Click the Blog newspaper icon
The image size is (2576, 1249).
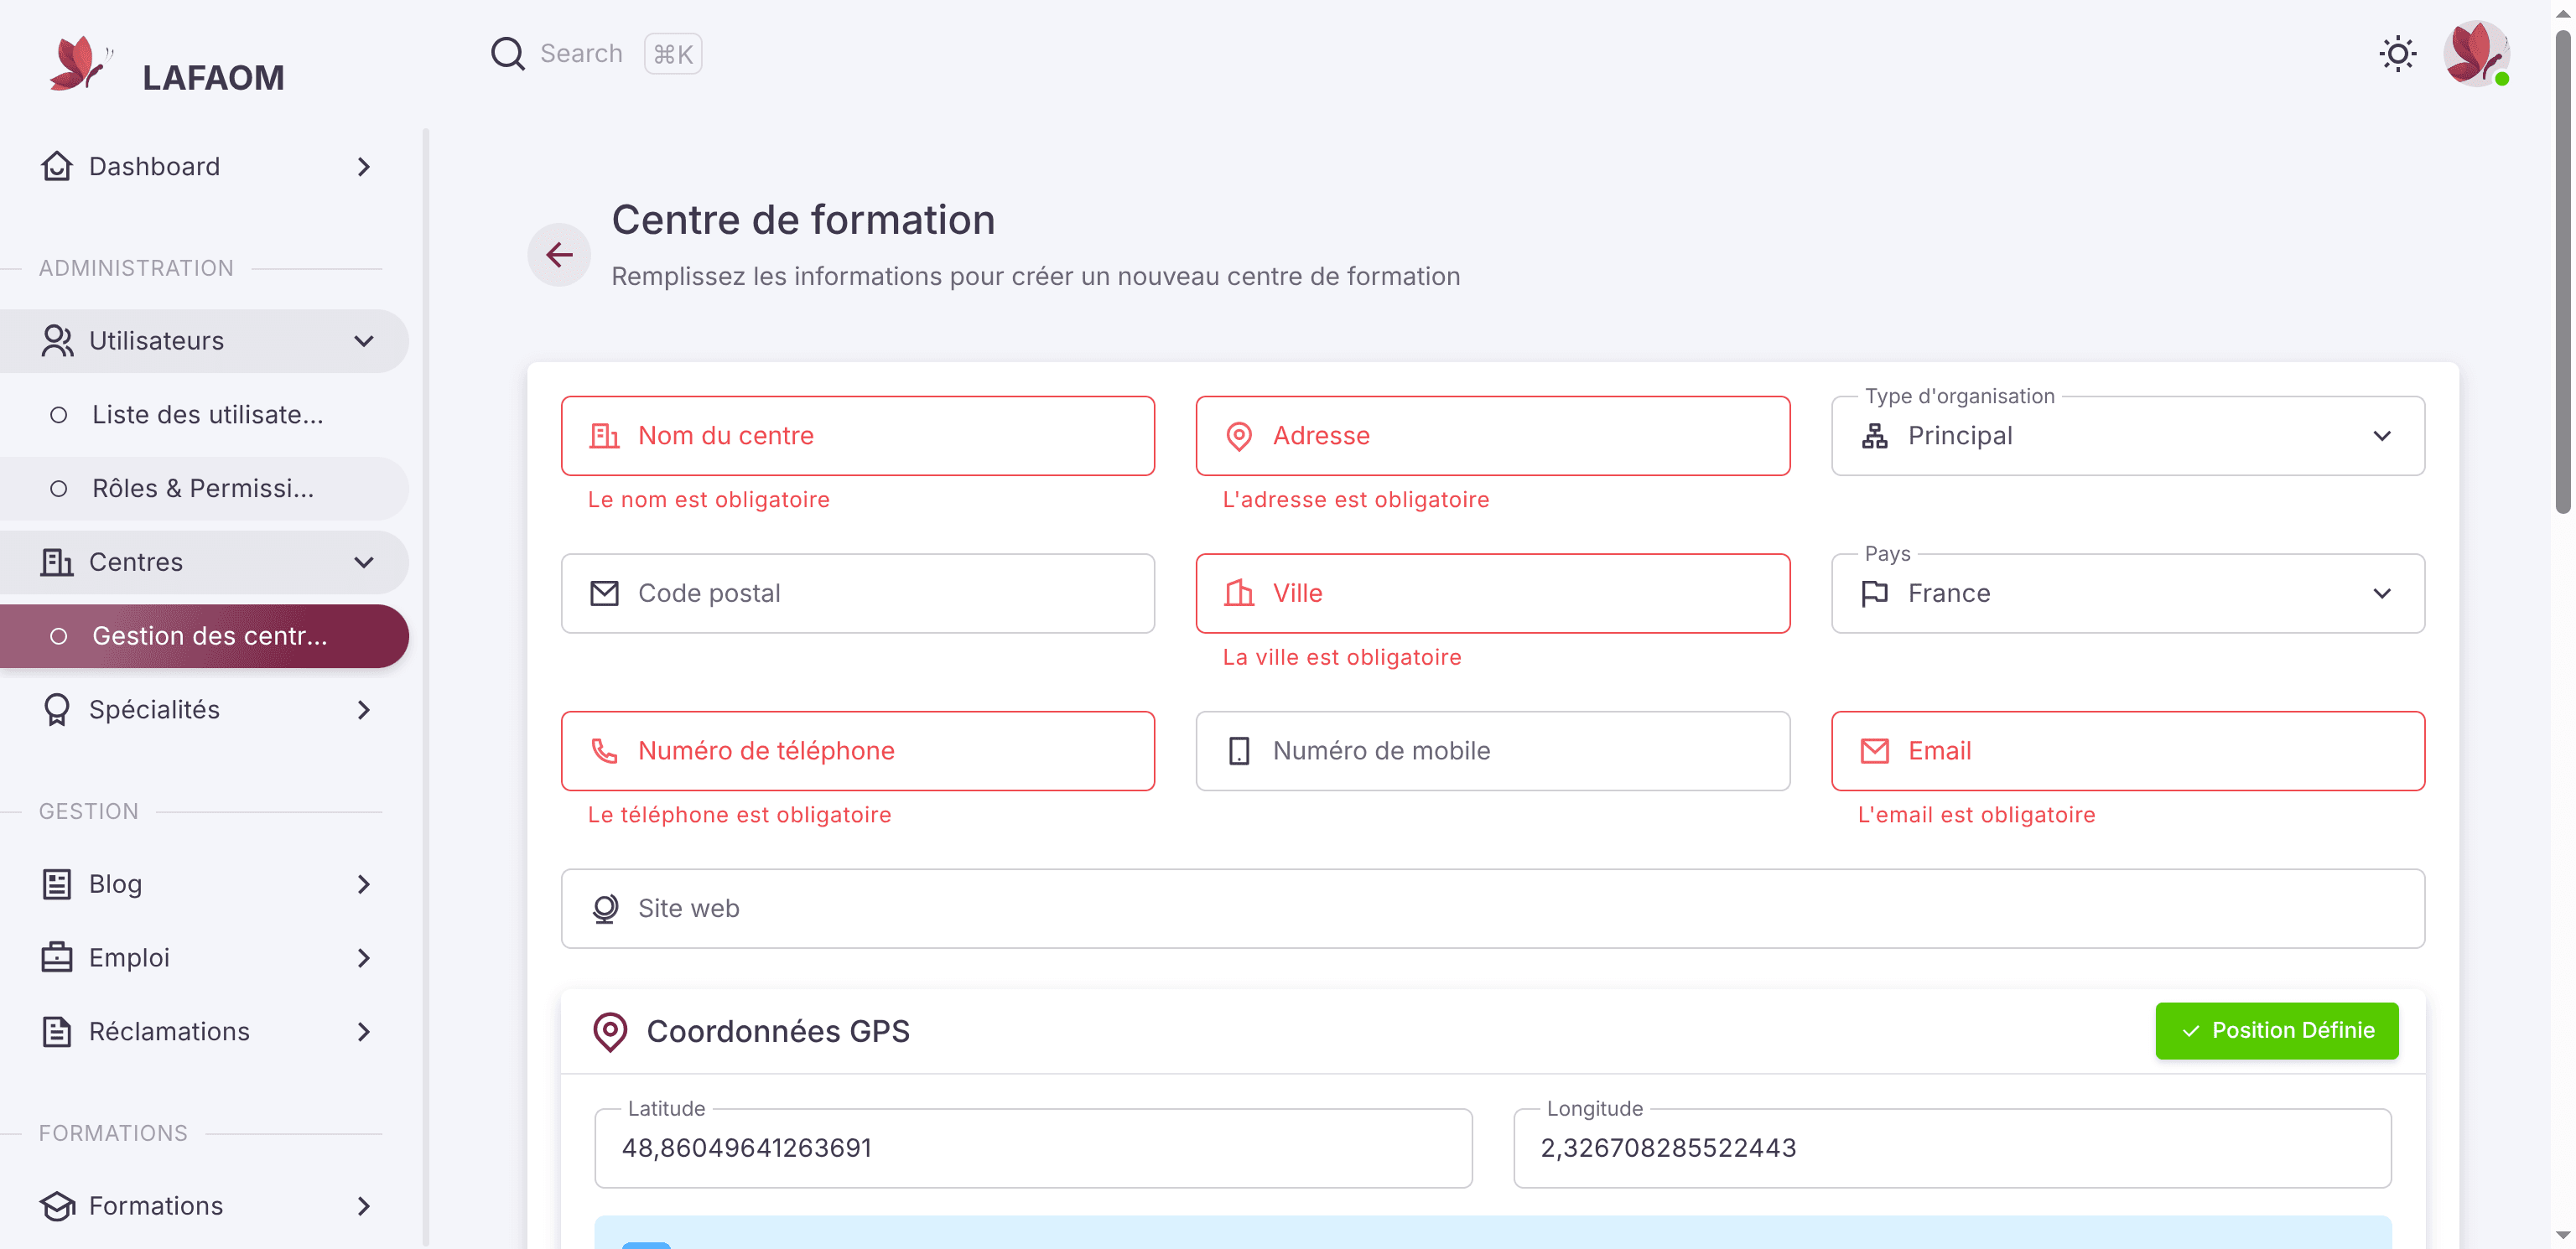click(x=57, y=884)
